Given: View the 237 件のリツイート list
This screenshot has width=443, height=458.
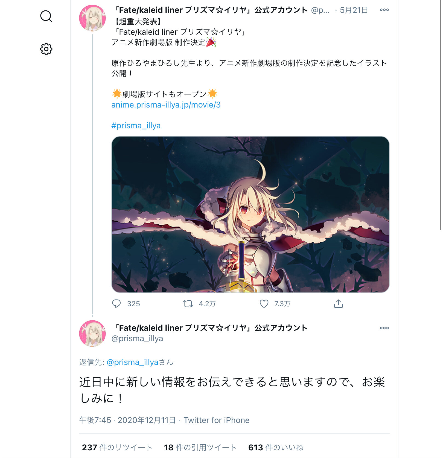Looking at the screenshot, I should point(117,448).
